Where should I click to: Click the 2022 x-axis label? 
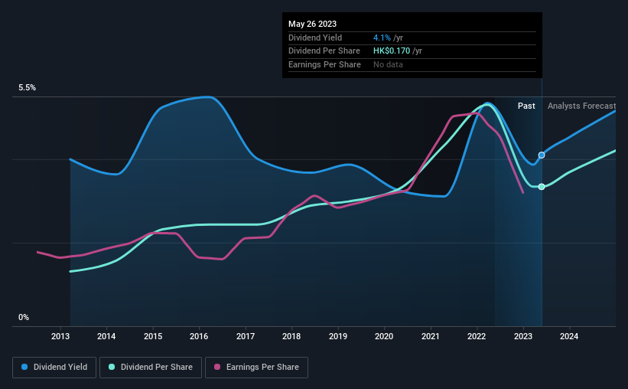click(x=477, y=336)
